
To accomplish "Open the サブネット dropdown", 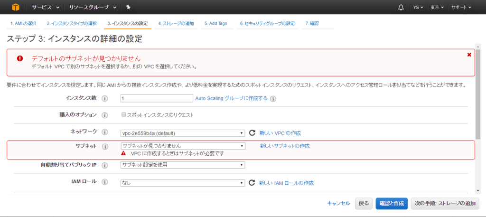I will pyautogui.click(x=183, y=146).
